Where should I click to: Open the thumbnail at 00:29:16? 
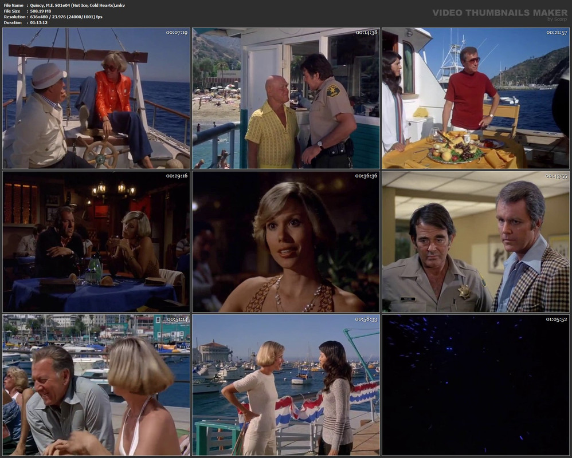(96, 242)
